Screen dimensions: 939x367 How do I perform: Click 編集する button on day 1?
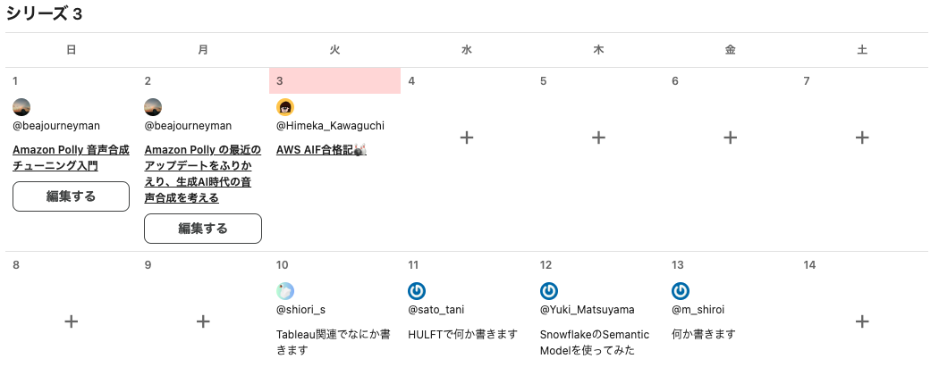72,196
